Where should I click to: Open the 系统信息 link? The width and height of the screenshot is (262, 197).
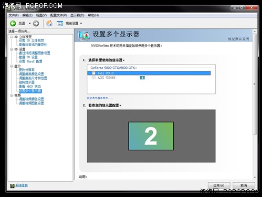pyautogui.click(x=22, y=185)
